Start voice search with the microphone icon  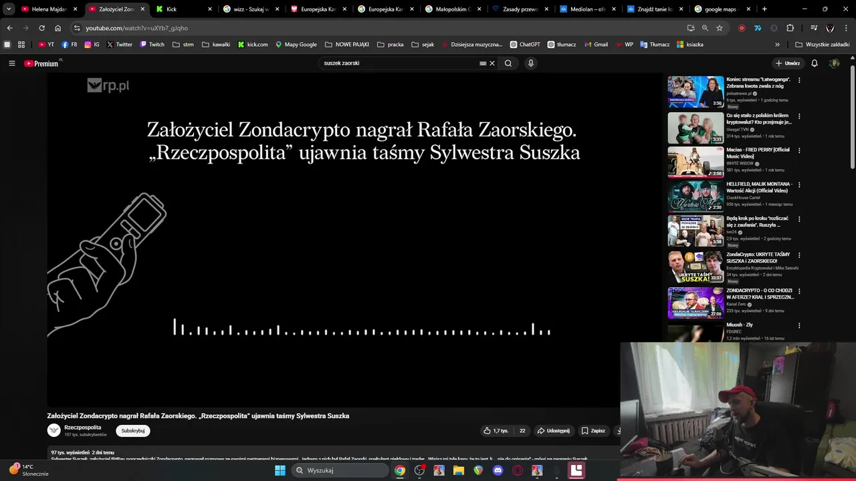(x=531, y=63)
